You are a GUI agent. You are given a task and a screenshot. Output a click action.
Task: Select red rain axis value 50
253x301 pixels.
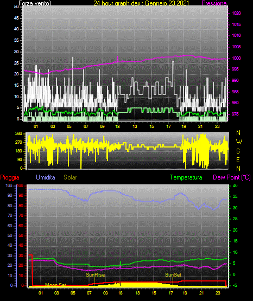click(x=21, y=235)
